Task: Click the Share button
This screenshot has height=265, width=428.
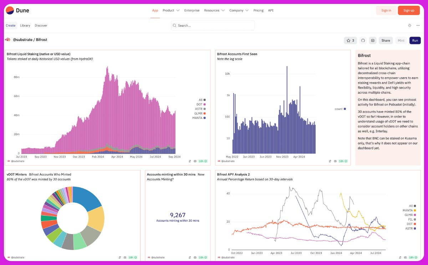Action: pyautogui.click(x=386, y=41)
